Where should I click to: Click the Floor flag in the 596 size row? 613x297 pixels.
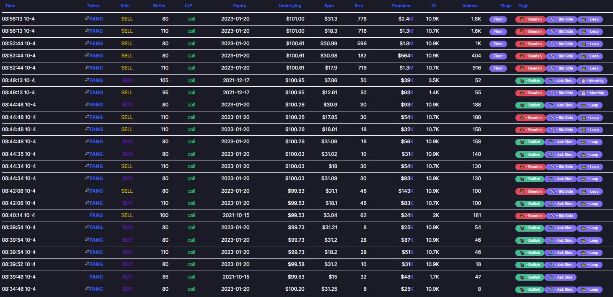pos(498,44)
